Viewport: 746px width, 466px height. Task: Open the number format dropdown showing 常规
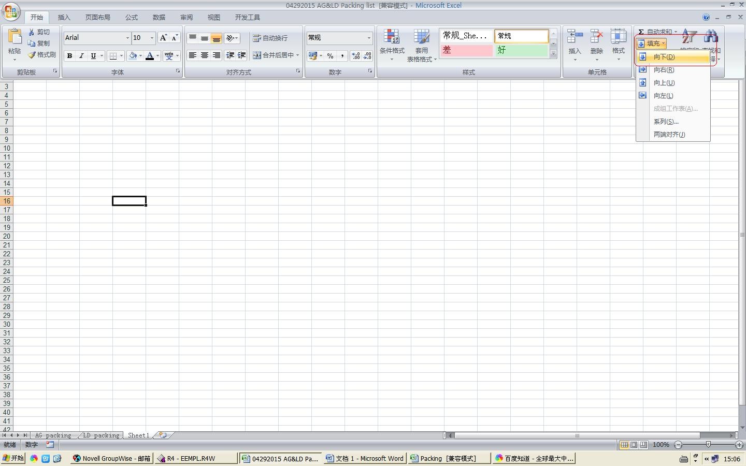tap(369, 38)
